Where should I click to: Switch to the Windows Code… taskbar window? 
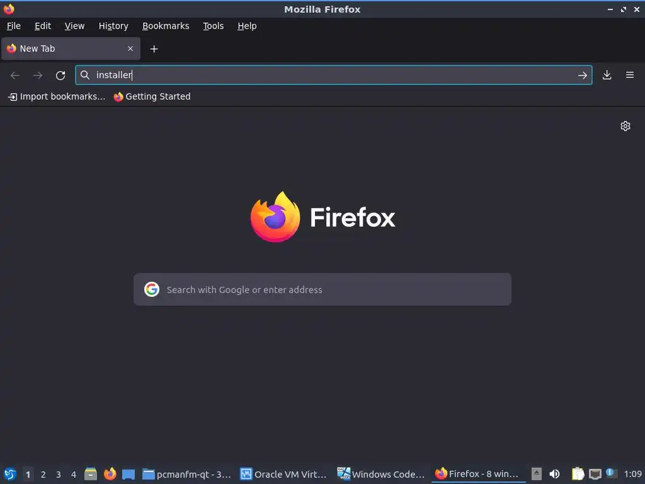(x=381, y=474)
